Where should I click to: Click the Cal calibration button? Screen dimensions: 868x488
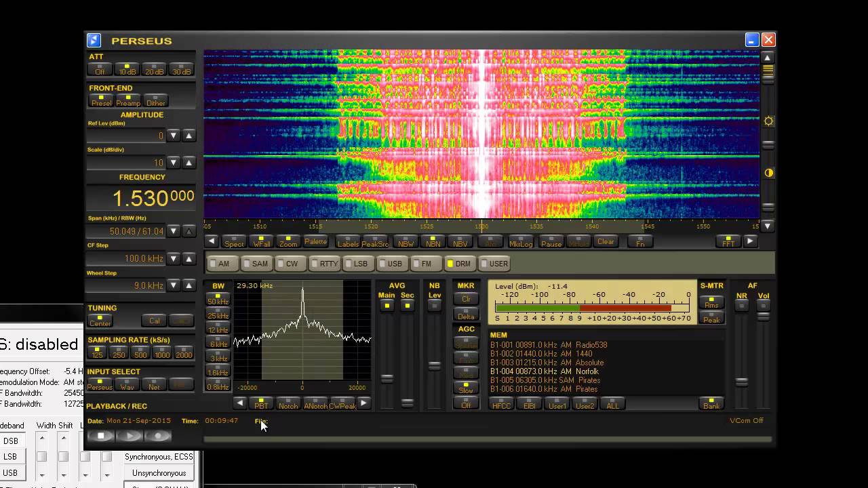point(154,320)
